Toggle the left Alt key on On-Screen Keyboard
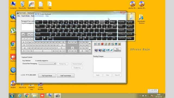Viewport: 174px width, 98px height. pyautogui.click(x=50, y=38)
